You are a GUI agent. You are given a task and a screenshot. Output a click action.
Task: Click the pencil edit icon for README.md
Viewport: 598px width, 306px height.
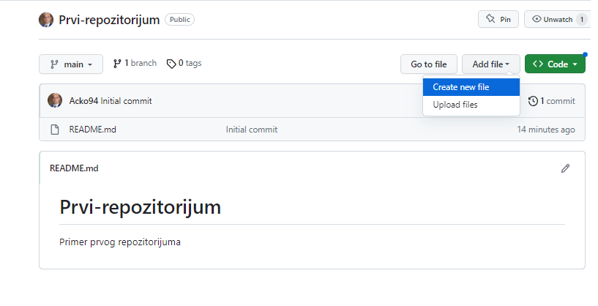565,168
